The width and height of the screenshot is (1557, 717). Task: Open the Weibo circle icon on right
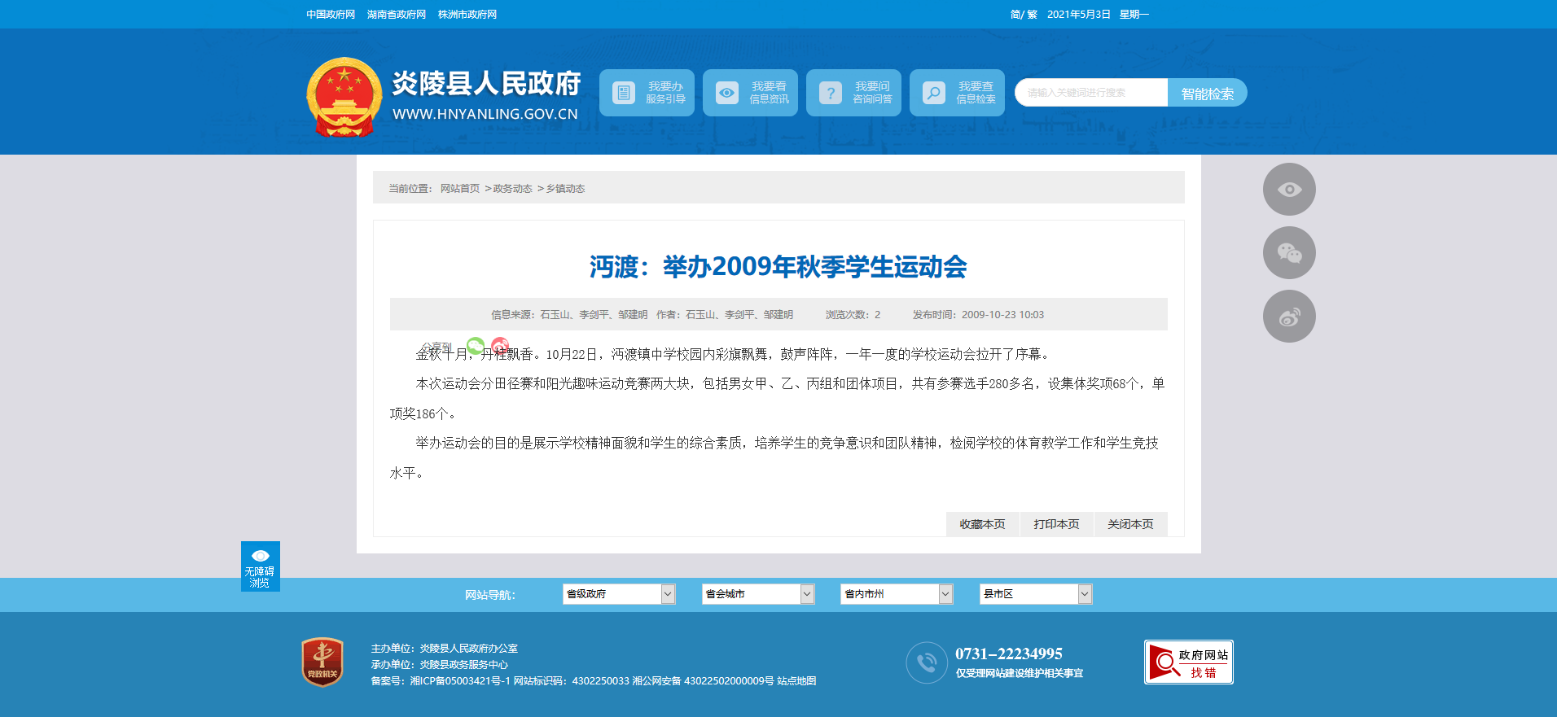pos(1289,317)
